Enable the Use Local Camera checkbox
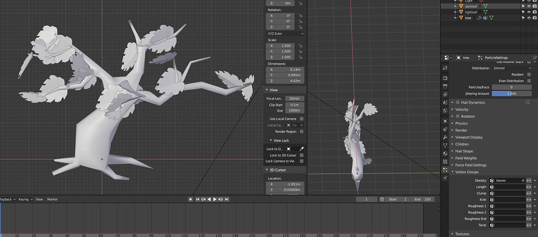Screen dimensions: 538x237 tap(302, 119)
